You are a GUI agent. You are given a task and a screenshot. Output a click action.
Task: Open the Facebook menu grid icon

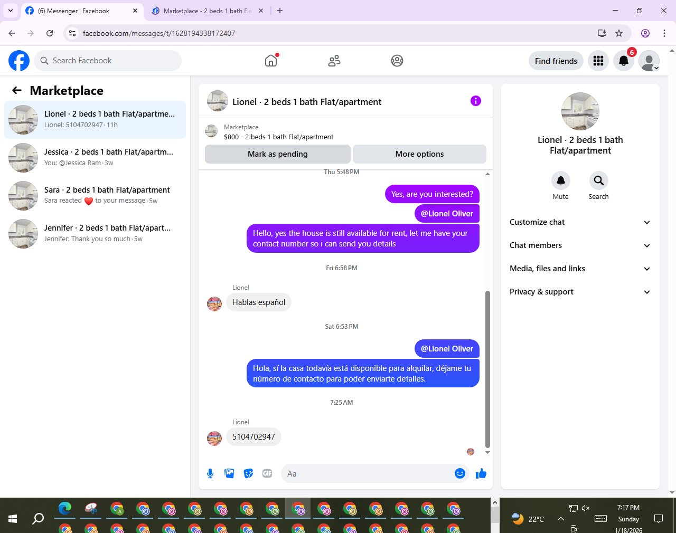[x=598, y=61]
